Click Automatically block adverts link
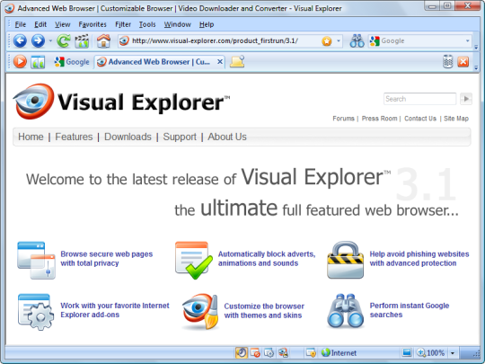485x364 pixels. pyautogui.click(x=267, y=259)
